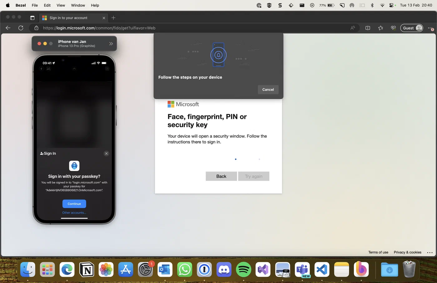Open Edge split screen view

(x=368, y=28)
